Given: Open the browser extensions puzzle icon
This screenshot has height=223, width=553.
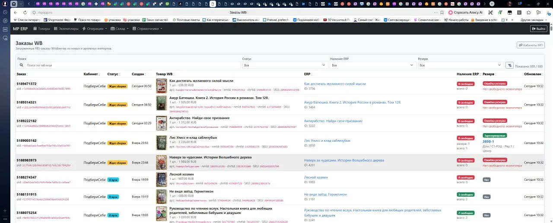Looking at the screenshot, I should 529,13.
